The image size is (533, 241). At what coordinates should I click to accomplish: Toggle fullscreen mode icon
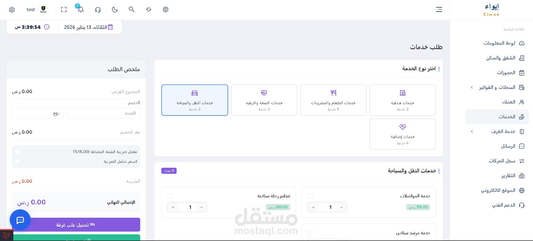(64, 10)
